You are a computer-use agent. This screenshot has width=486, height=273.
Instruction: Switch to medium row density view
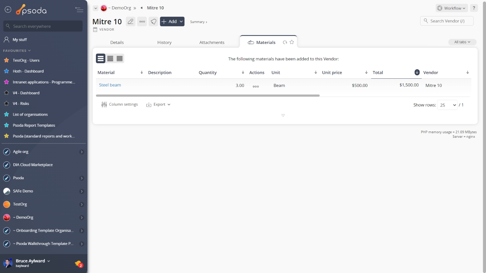pos(110,58)
